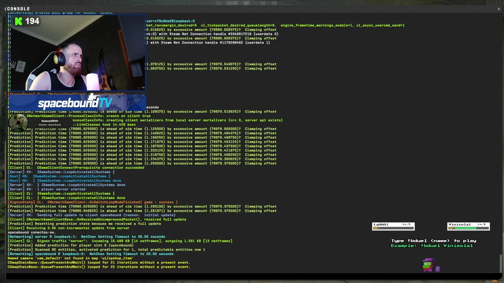Viewport: 504px width, 283px height.
Task: Click 'Receiving 0.5K non-incremental update from server' line
Action: (69, 228)
